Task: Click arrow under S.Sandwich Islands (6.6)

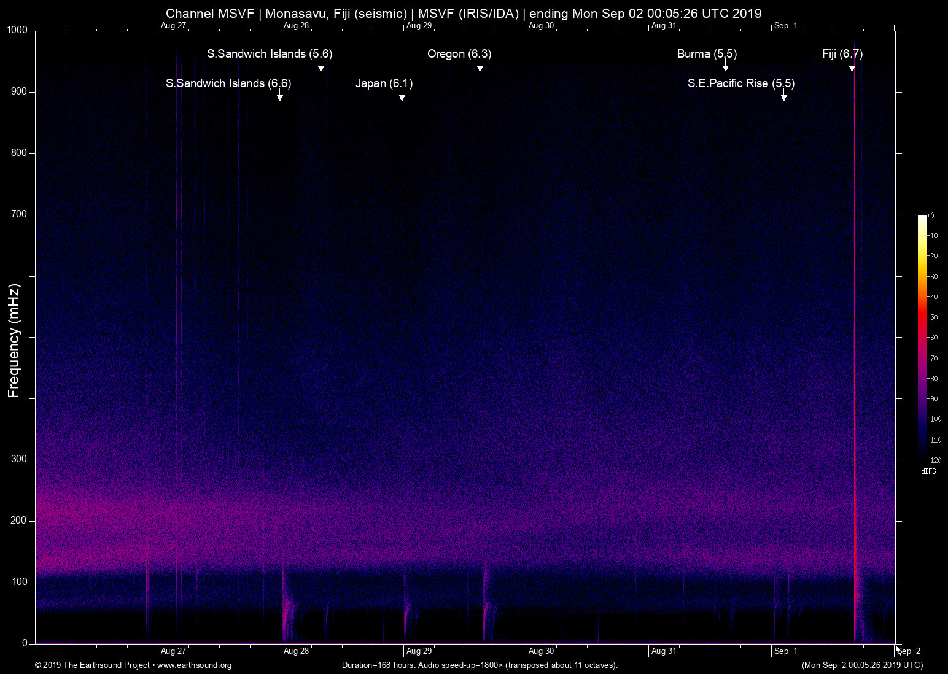Action: (x=279, y=96)
